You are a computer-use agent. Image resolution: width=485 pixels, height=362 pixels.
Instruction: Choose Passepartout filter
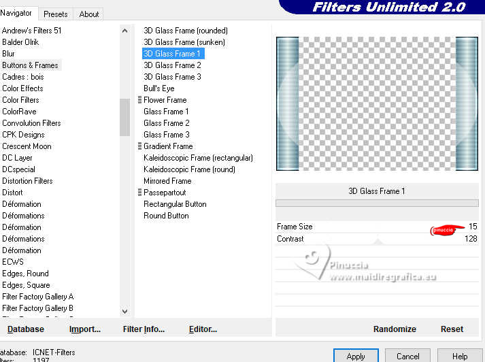point(165,193)
